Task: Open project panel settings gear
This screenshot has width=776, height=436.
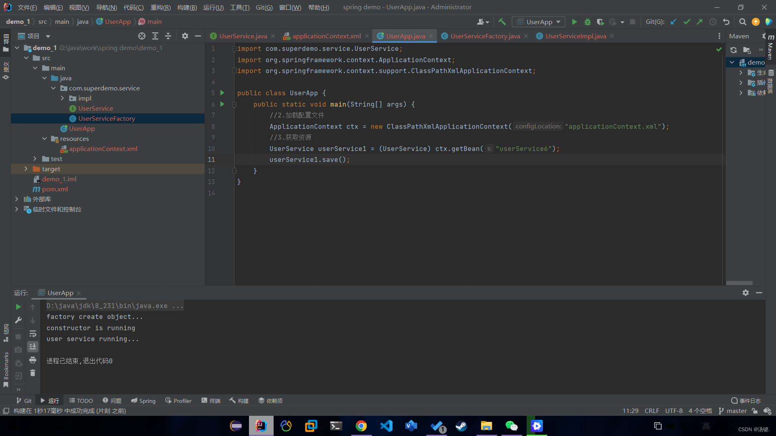Action: point(185,36)
